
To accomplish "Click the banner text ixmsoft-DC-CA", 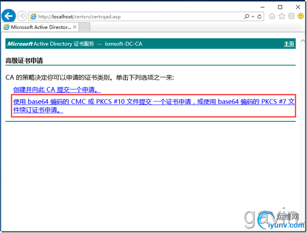I will click(123, 44).
